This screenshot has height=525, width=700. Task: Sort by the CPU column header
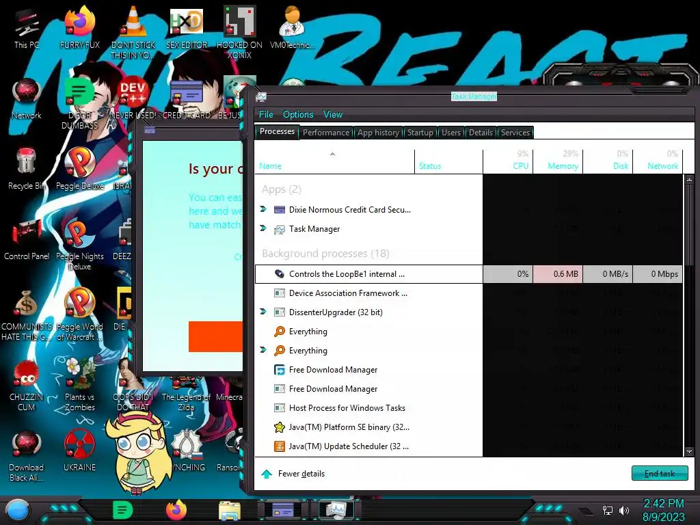point(508,161)
